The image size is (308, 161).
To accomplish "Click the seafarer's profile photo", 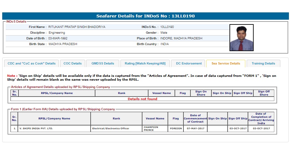I will click(242, 38).
